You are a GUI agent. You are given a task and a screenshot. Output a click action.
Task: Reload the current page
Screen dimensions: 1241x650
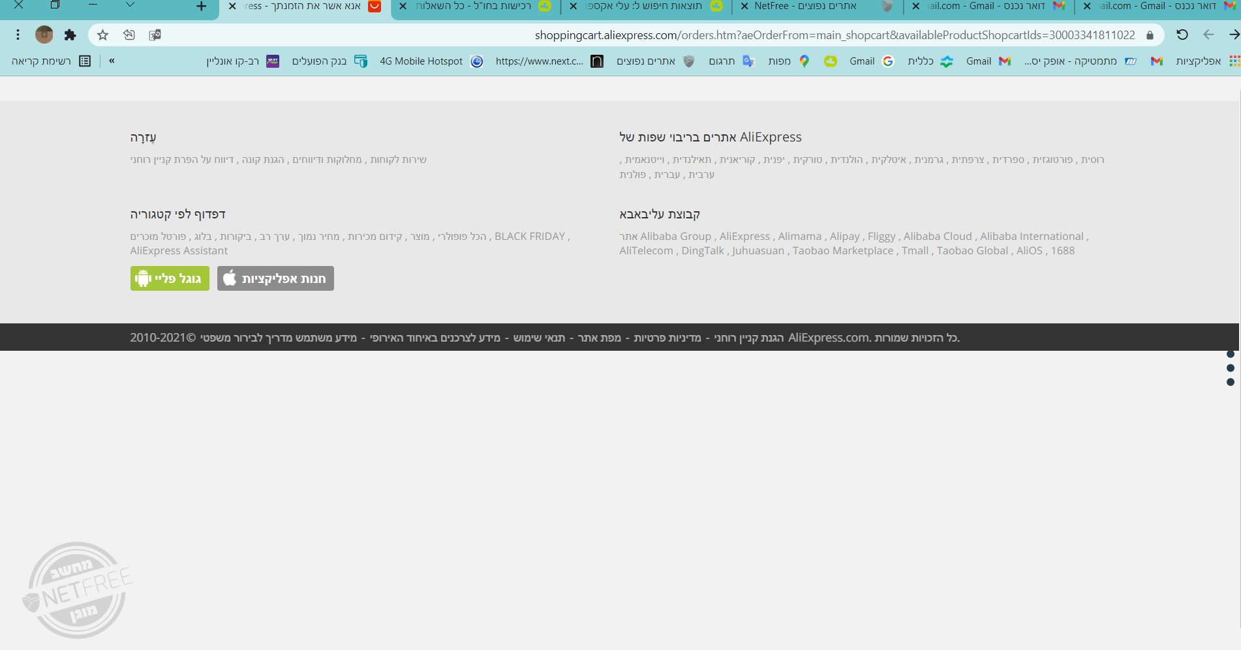point(1182,35)
